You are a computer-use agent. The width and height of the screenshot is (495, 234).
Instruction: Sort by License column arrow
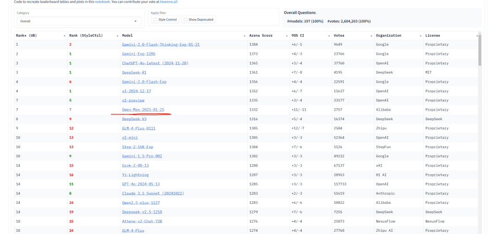coord(477,36)
